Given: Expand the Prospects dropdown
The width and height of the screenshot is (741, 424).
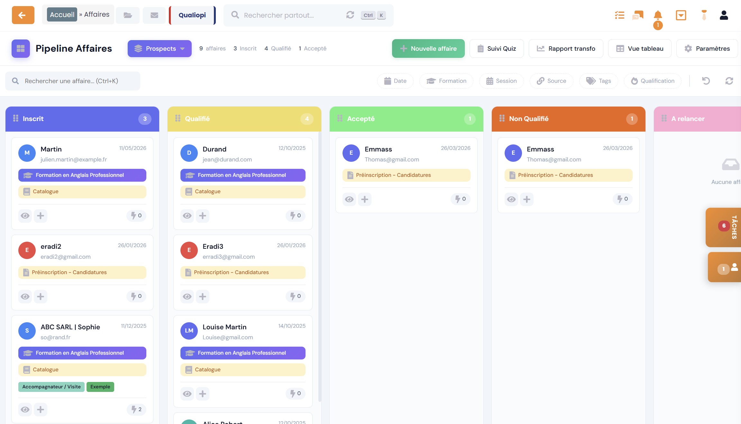Looking at the screenshot, I should (x=160, y=48).
